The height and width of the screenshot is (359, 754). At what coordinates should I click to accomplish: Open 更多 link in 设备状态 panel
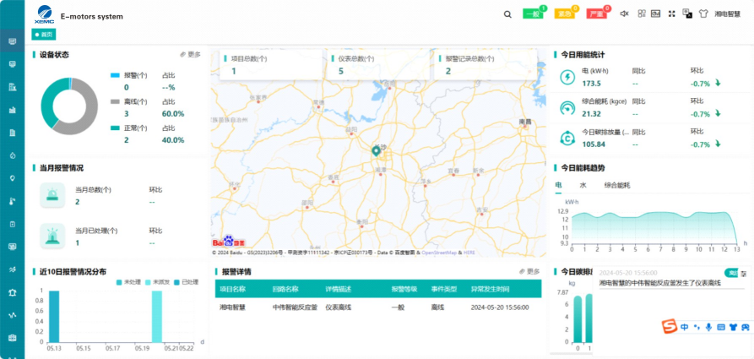pyautogui.click(x=191, y=54)
